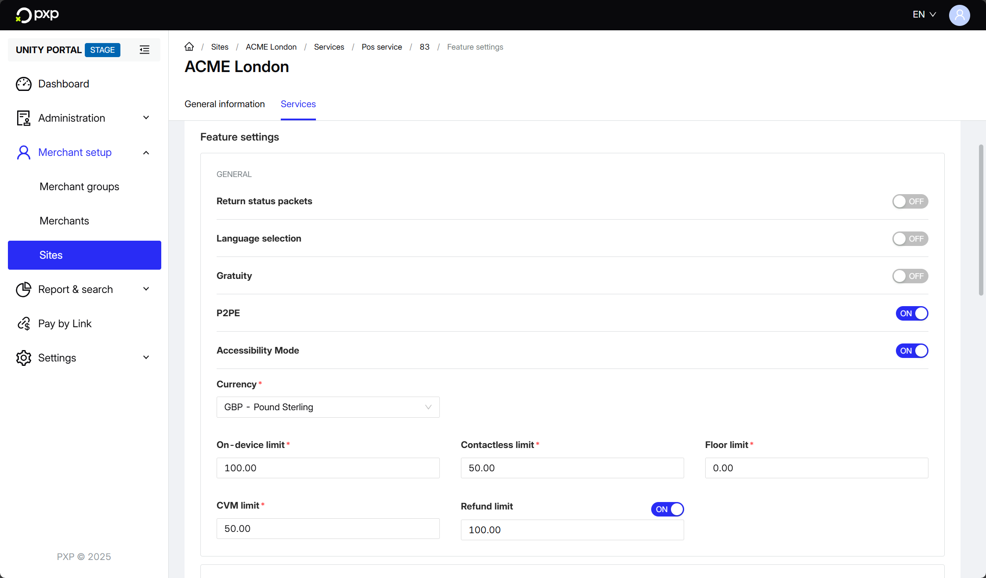
Task: Go to Pos service breadcrumb link
Action: coord(381,47)
